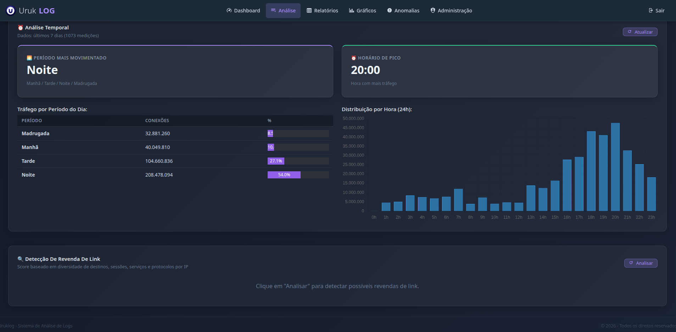Click the 18h bar in the hourly chart

click(x=591, y=171)
